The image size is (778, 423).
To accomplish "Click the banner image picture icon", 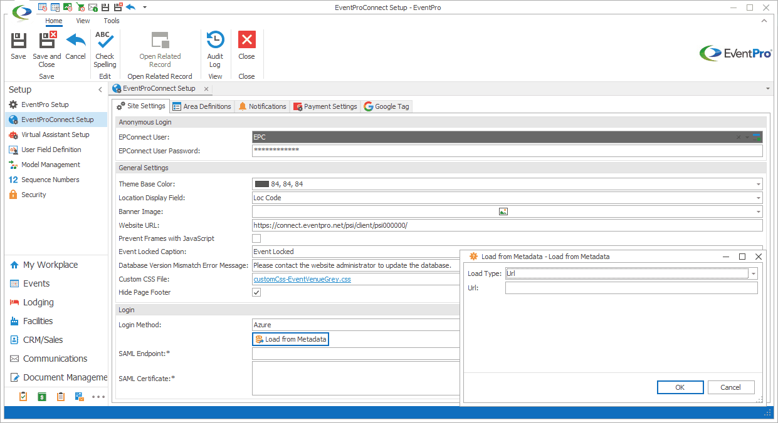I will coord(503,211).
